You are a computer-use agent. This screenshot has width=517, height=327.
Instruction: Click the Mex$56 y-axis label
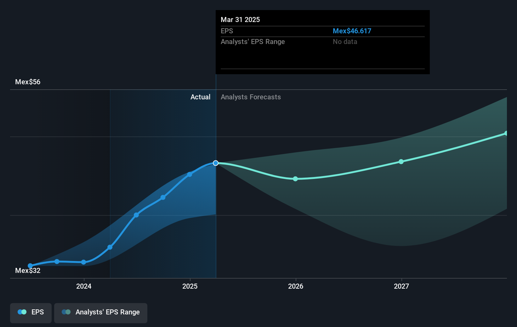click(28, 82)
